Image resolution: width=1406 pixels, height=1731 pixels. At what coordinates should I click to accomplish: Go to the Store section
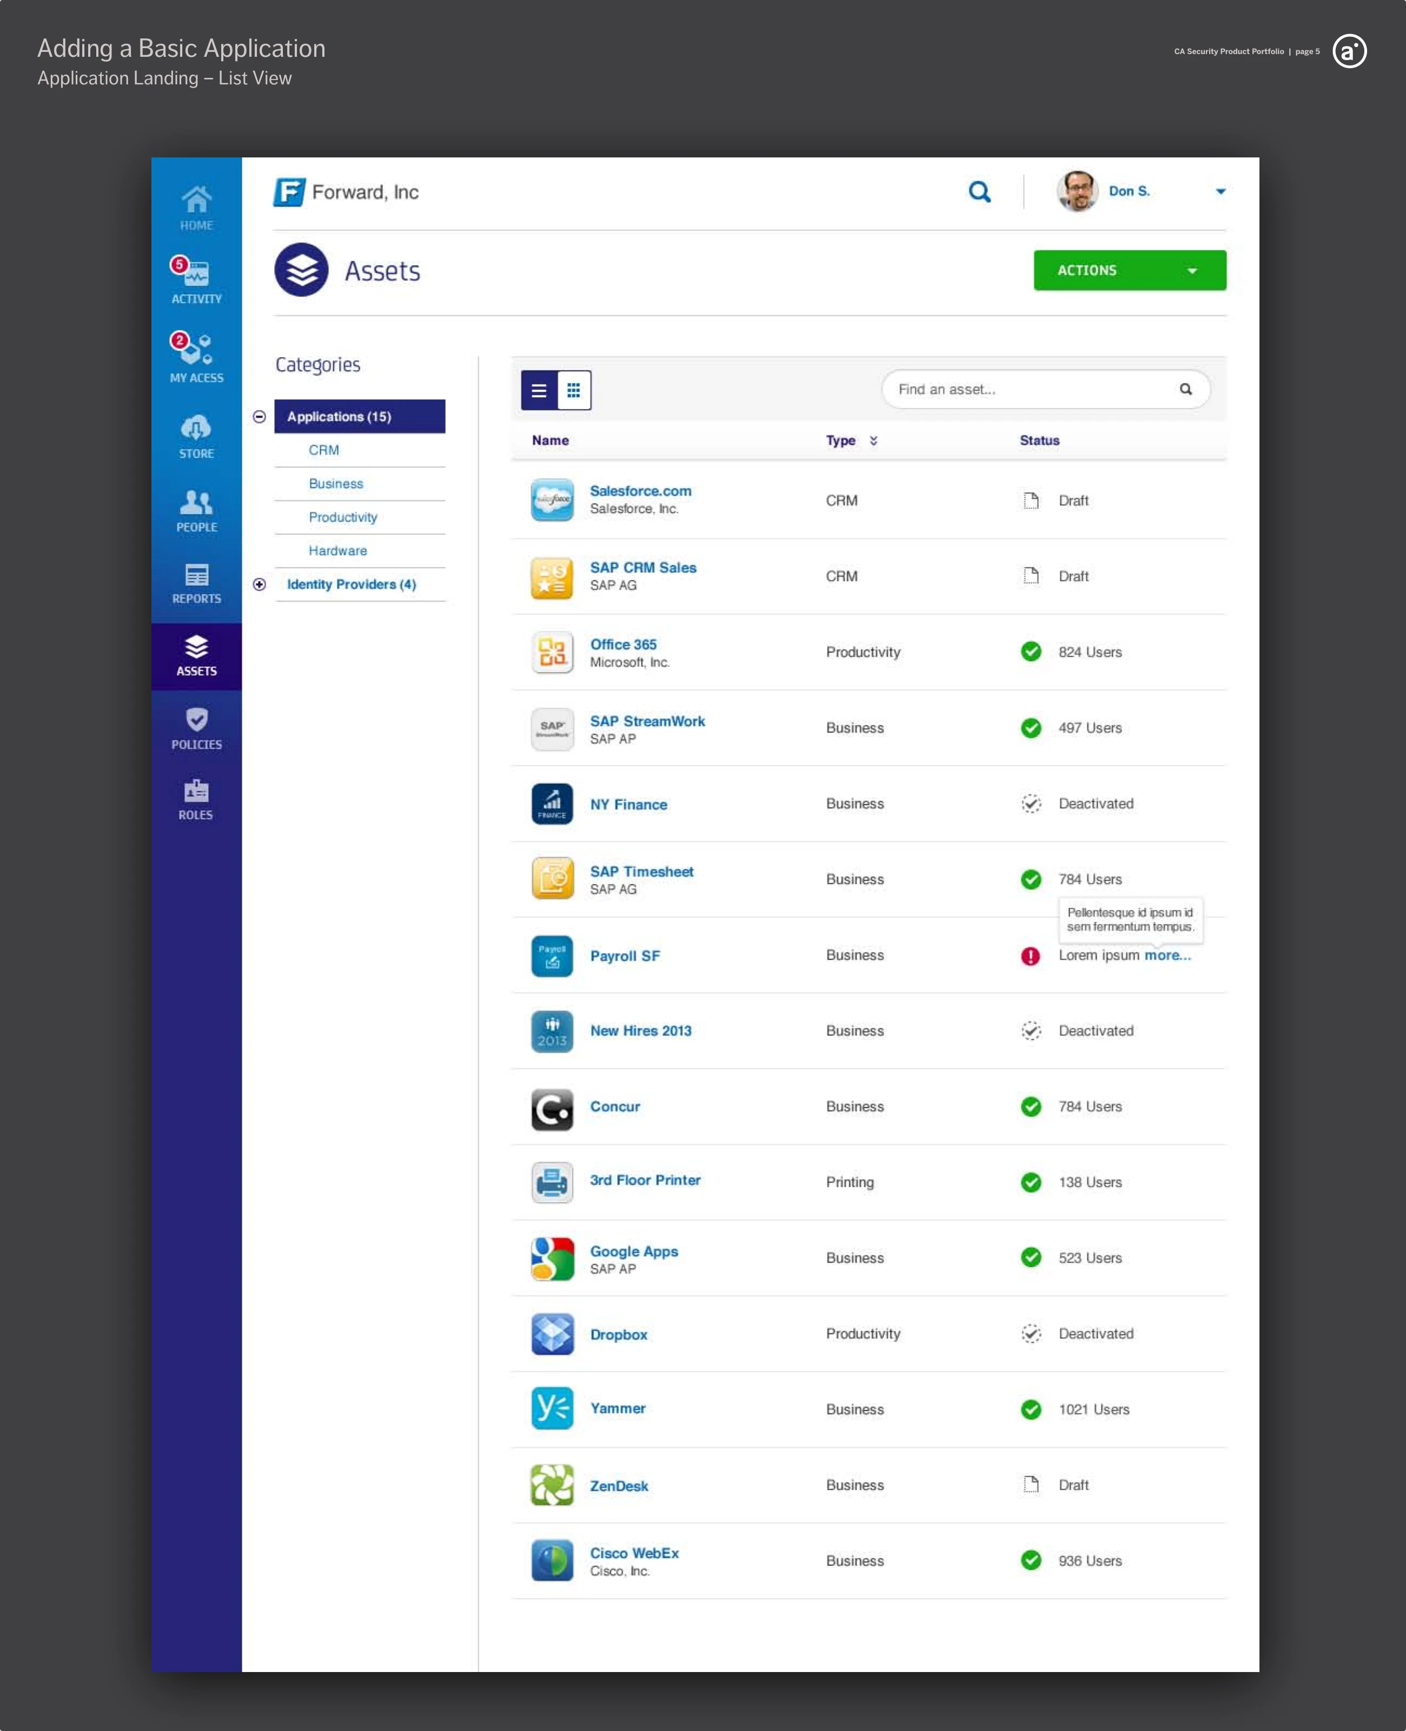(196, 437)
